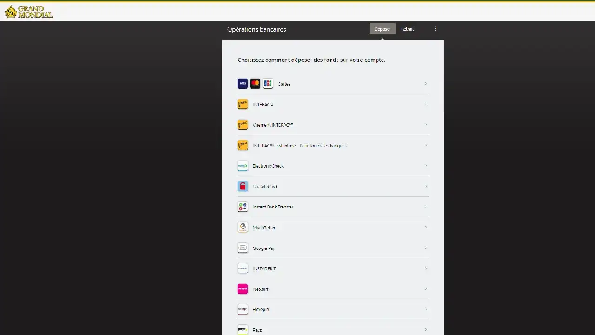Switch to the Déposer tab
This screenshot has width=595, height=335.
(x=383, y=29)
